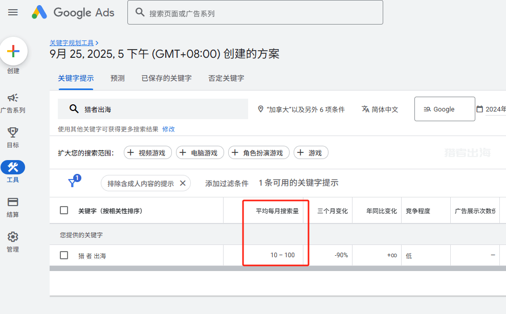
Task: Click the calendar date range icon
Action: point(480,109)
